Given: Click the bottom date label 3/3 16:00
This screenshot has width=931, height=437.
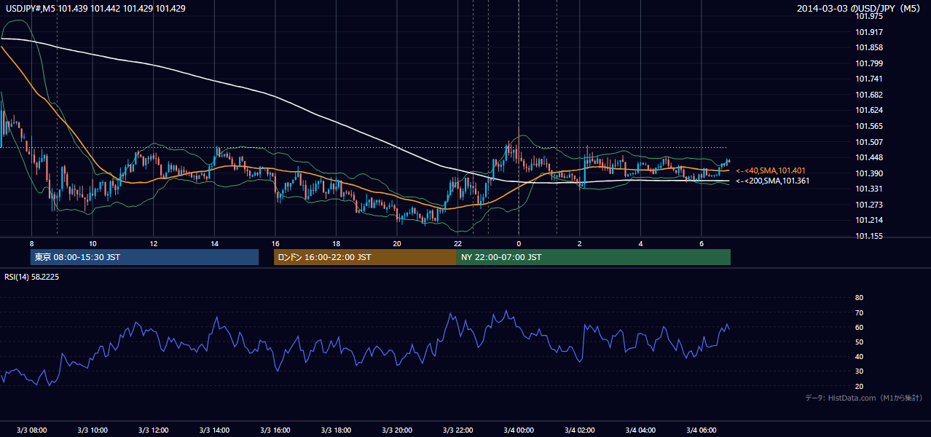Looking at the screenshot, I should pyautogui.click(x=275, y=430).
